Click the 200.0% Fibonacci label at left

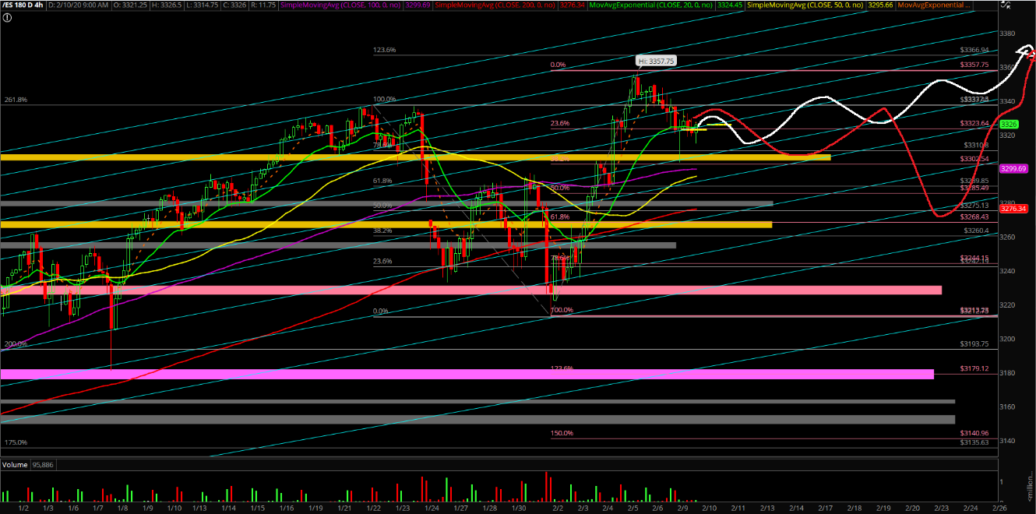pos(16,343)
